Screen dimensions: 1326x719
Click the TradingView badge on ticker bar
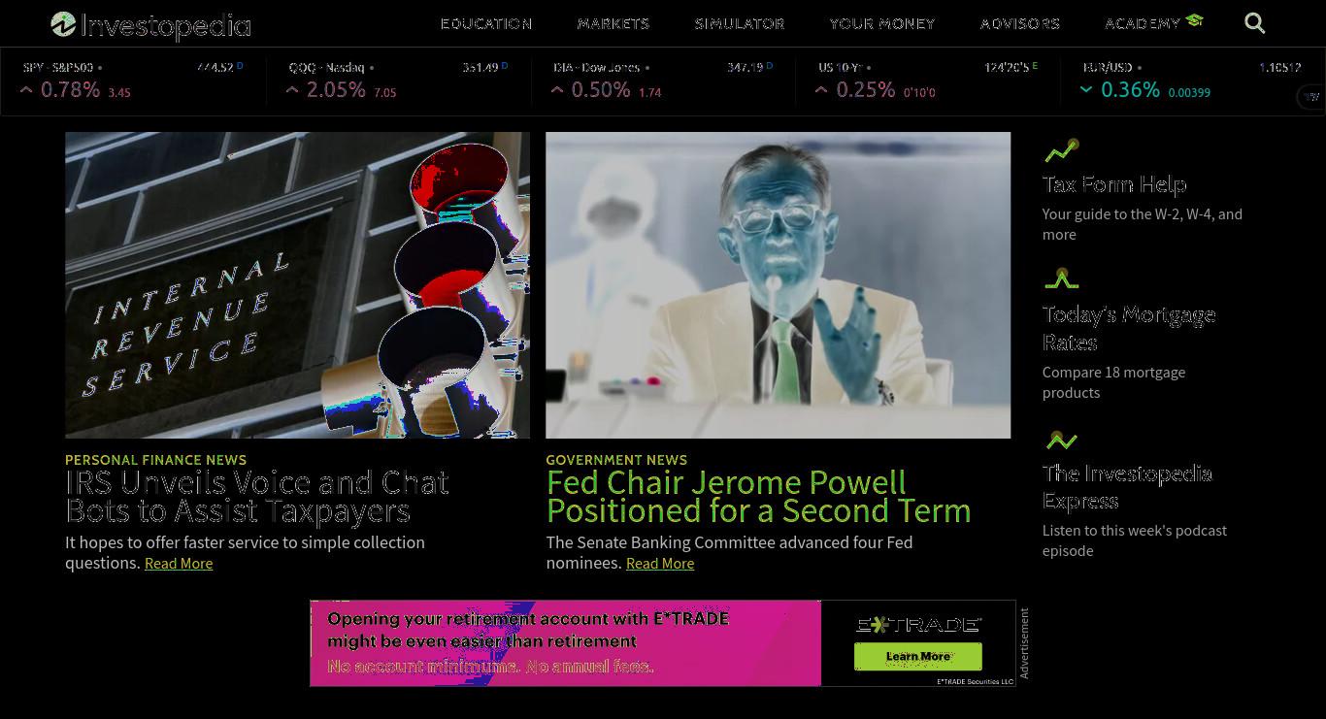click(1311, 96)
